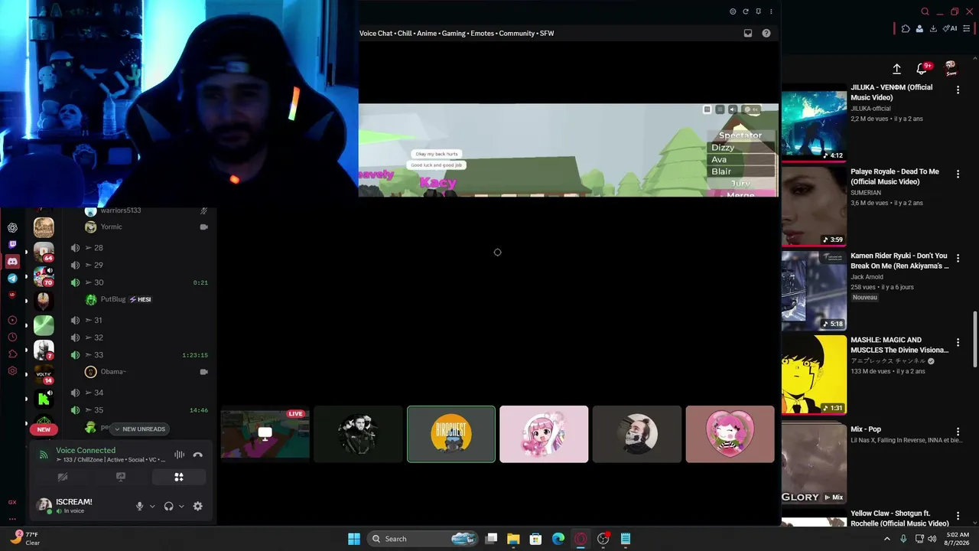Open options for Kamen Rider Ryuki video
Screen dimensions: 979x551
click(958, 259)
